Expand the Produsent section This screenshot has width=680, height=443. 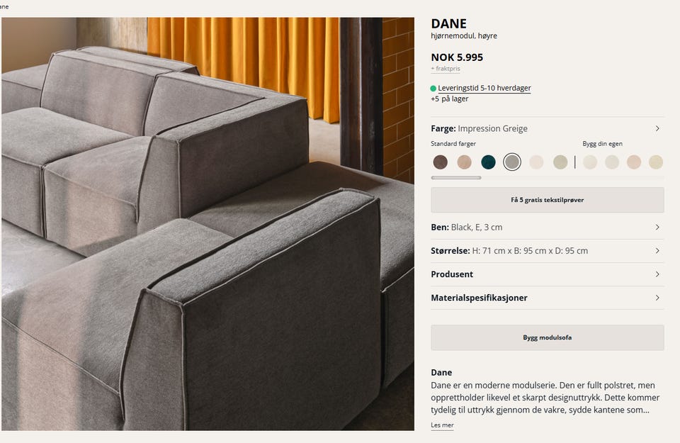tap(548, 274)
